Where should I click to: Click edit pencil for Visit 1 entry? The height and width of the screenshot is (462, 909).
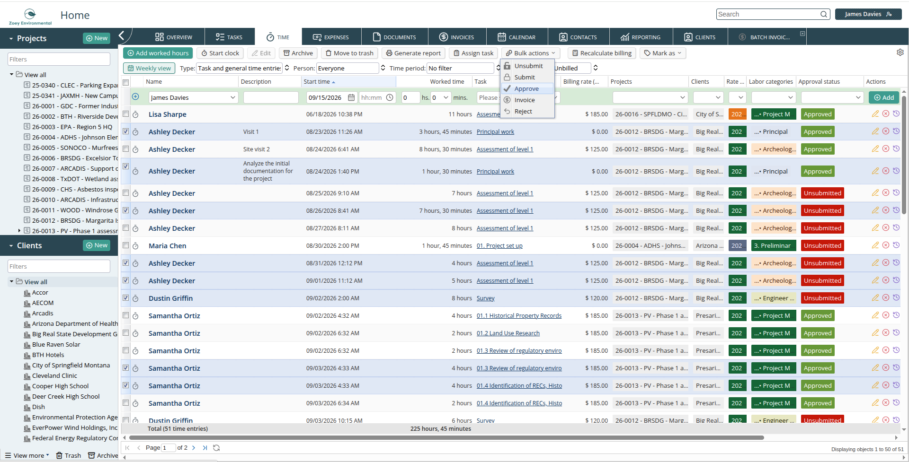[x=875, y=131]
